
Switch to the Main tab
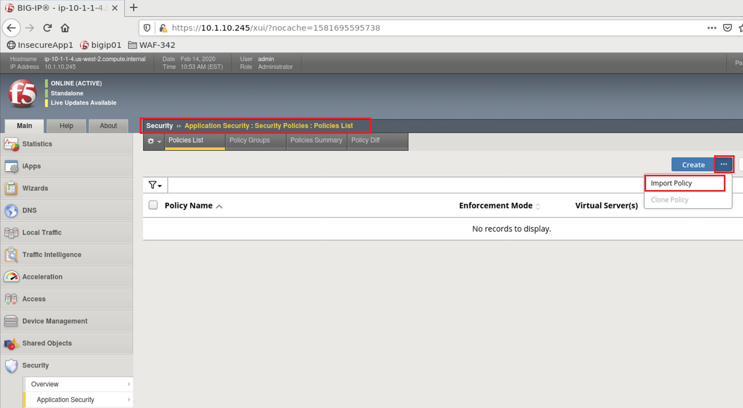[x=24, y=126]
